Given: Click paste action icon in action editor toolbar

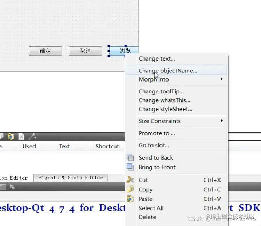Looking at the screenshot, I should pyautogui.click(x=11, y=136).
